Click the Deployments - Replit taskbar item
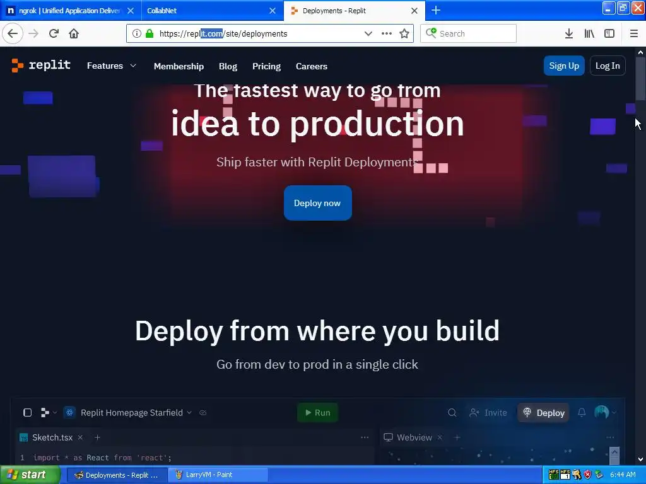The height and width of the screenshot is (484, 646). tap(117, 475)
